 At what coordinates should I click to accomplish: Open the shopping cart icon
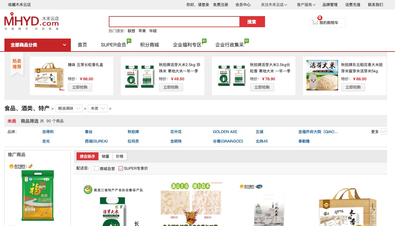tap(315, 22)
